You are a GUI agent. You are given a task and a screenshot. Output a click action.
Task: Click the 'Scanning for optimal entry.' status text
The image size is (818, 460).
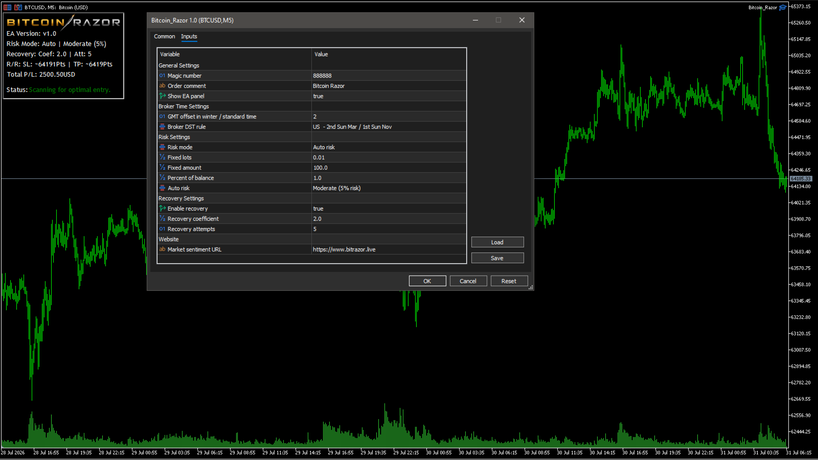coord(70,90)
